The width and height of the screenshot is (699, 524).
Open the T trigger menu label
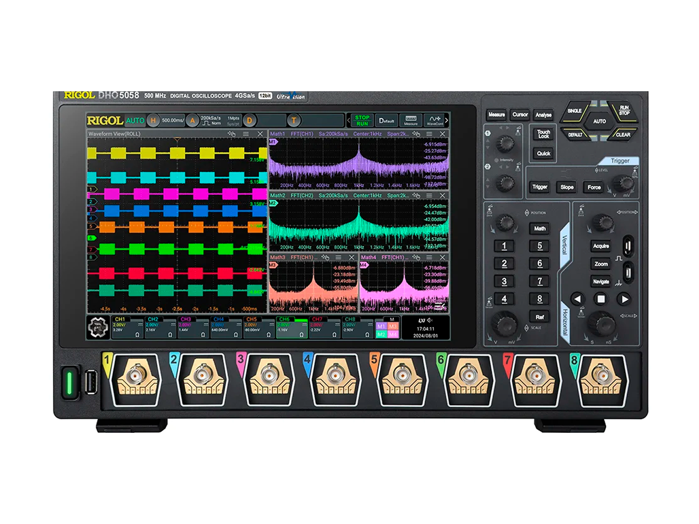click(x=294, y=120)
